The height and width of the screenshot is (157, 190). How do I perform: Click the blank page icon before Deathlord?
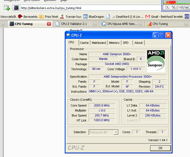pyautogui.click(x=108, y=16)
